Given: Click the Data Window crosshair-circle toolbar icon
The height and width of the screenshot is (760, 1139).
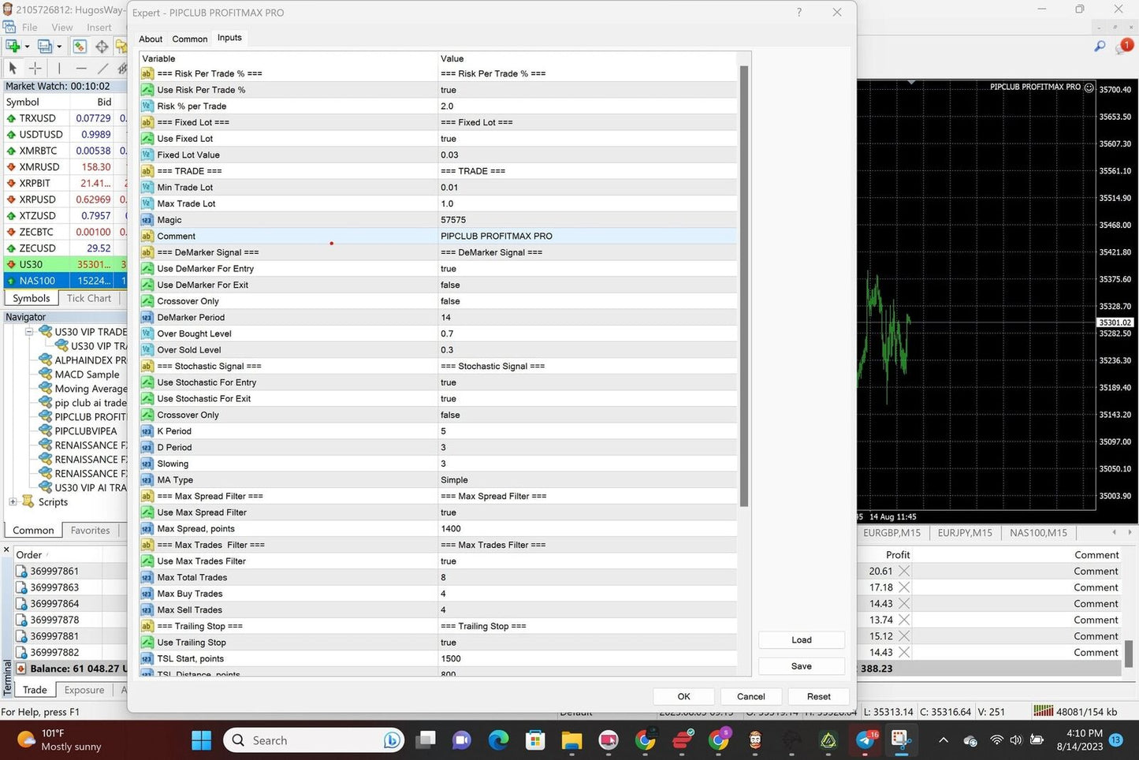Looking at the screenshot, I should click(102, 47).
